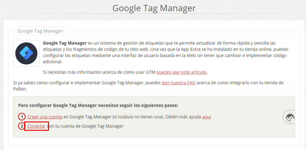Click 'Conectar' to link your account

pos(37,126)
